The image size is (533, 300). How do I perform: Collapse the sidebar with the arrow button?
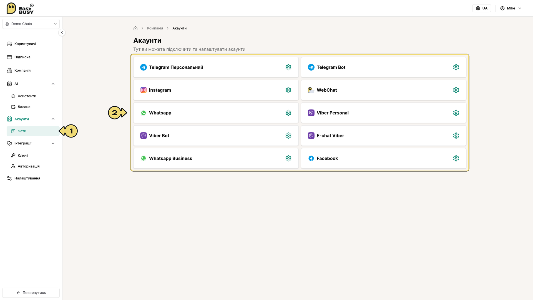pyautogui.click(x=62, y=32)
